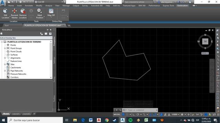Image resolution: width=220 pixels, height=123 pixels.
Task: Open the 1:1000 annotation scale dropdown
Action: (x=175, y=114)
